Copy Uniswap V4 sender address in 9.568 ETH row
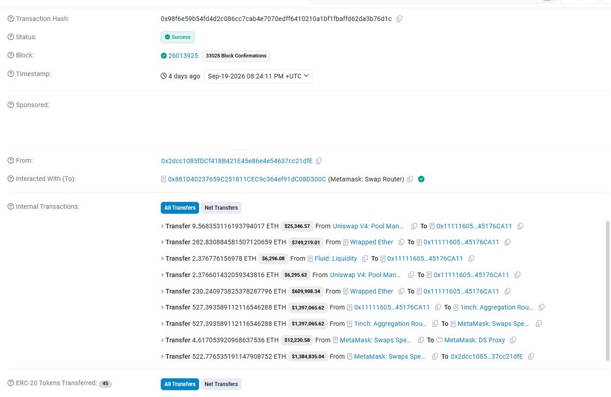This screenshot has width=611, height=397. (x=414, y=226)
